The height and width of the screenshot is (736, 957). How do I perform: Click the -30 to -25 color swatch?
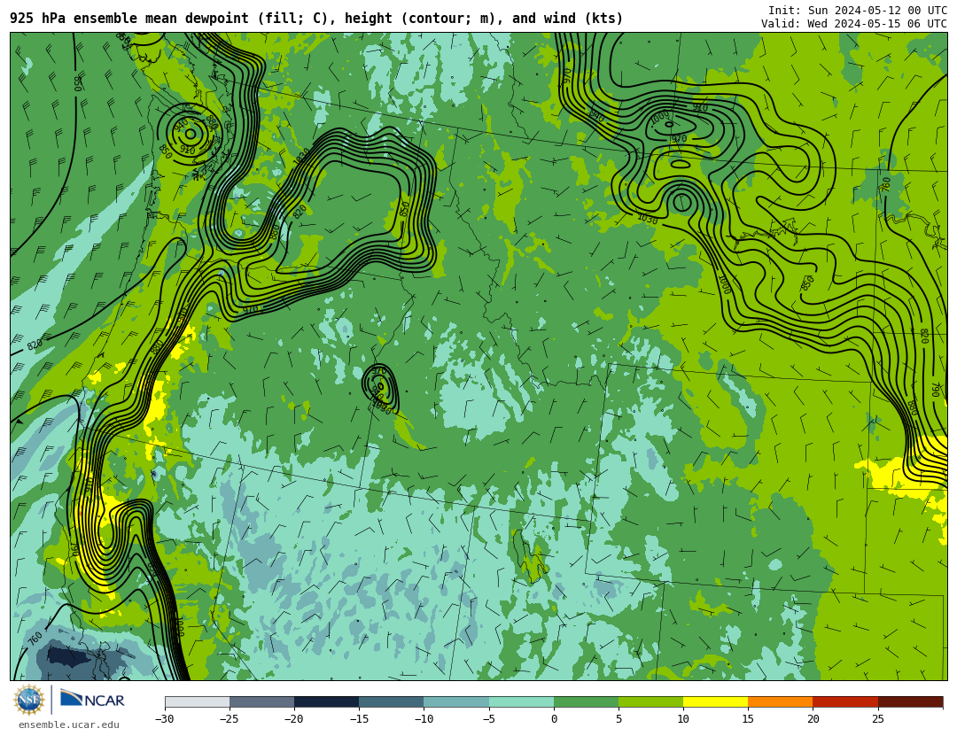[197, 701]
